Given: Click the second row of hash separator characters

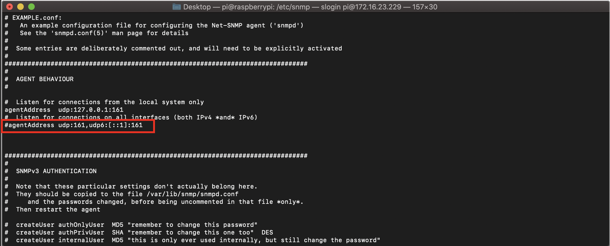Looking at the screenshot, I should pos(156,156).
